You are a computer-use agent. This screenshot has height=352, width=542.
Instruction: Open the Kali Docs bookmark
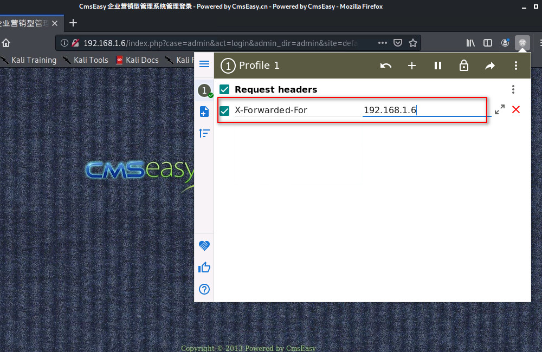click(x=137, y=60)
